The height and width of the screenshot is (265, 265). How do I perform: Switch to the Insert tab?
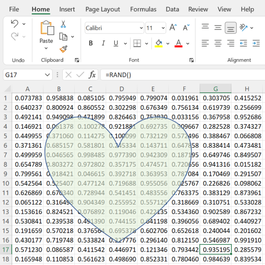[x=67, y=9]
